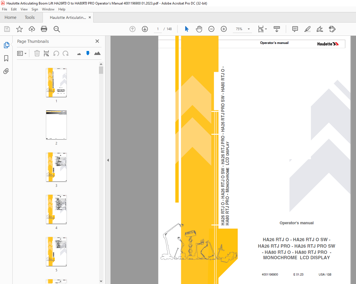This screenshot has width=356, height=284.
Task: Click the stamp/edit tool icon
Action: tap(332, 29)
